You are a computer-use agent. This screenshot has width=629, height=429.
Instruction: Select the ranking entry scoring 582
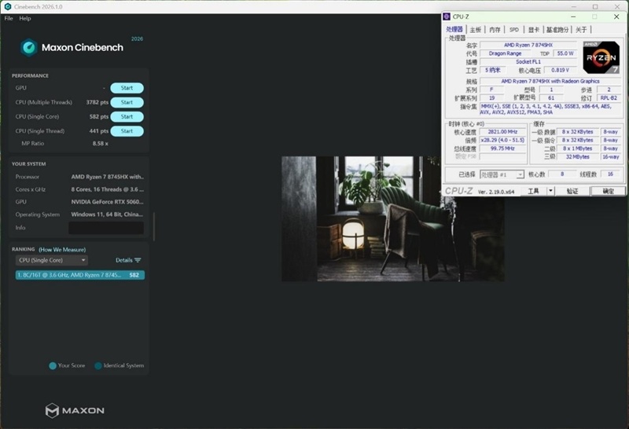click(x=80, y=275)
